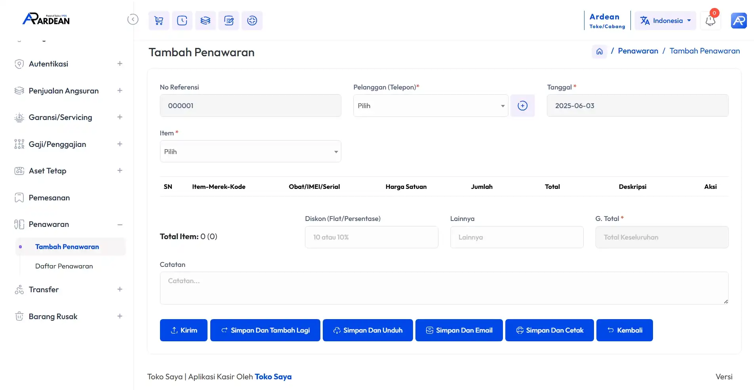Expand the Autentikasi menu plus

120,64
